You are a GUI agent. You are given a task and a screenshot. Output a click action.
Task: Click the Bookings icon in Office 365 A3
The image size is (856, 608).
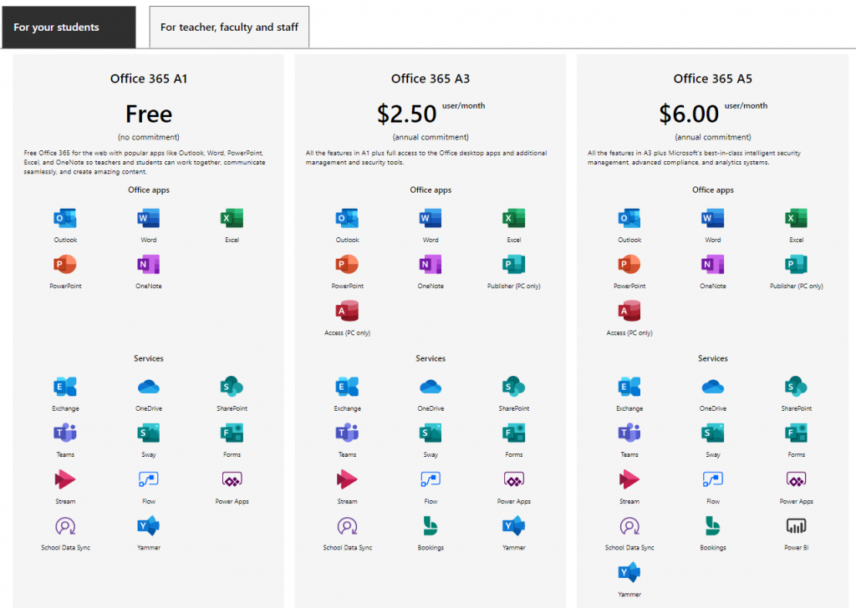click(x=431, y=526)
